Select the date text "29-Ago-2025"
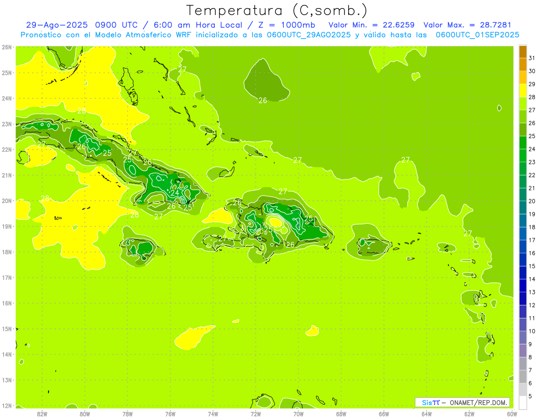 [57, 25]
